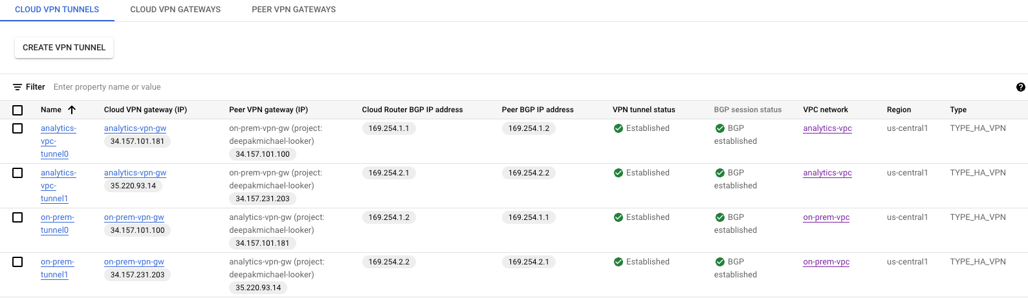Tick the on-prem-tunnel1 row checkbox

click(x=17, y=262)
